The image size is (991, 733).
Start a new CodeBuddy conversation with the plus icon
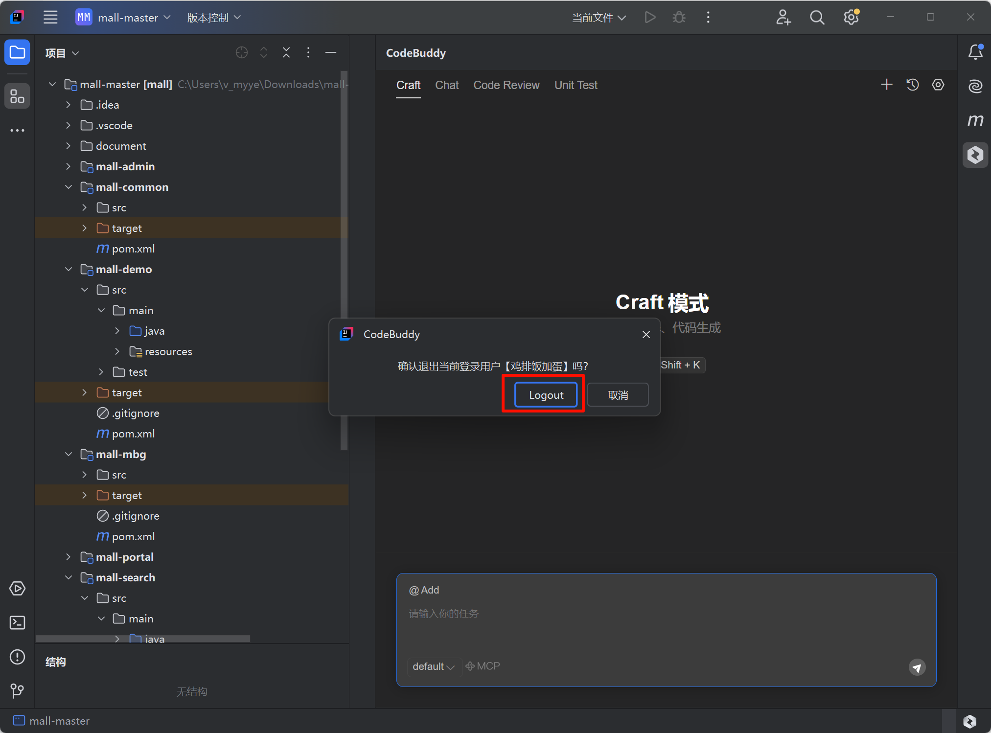(x=886, y=85)
